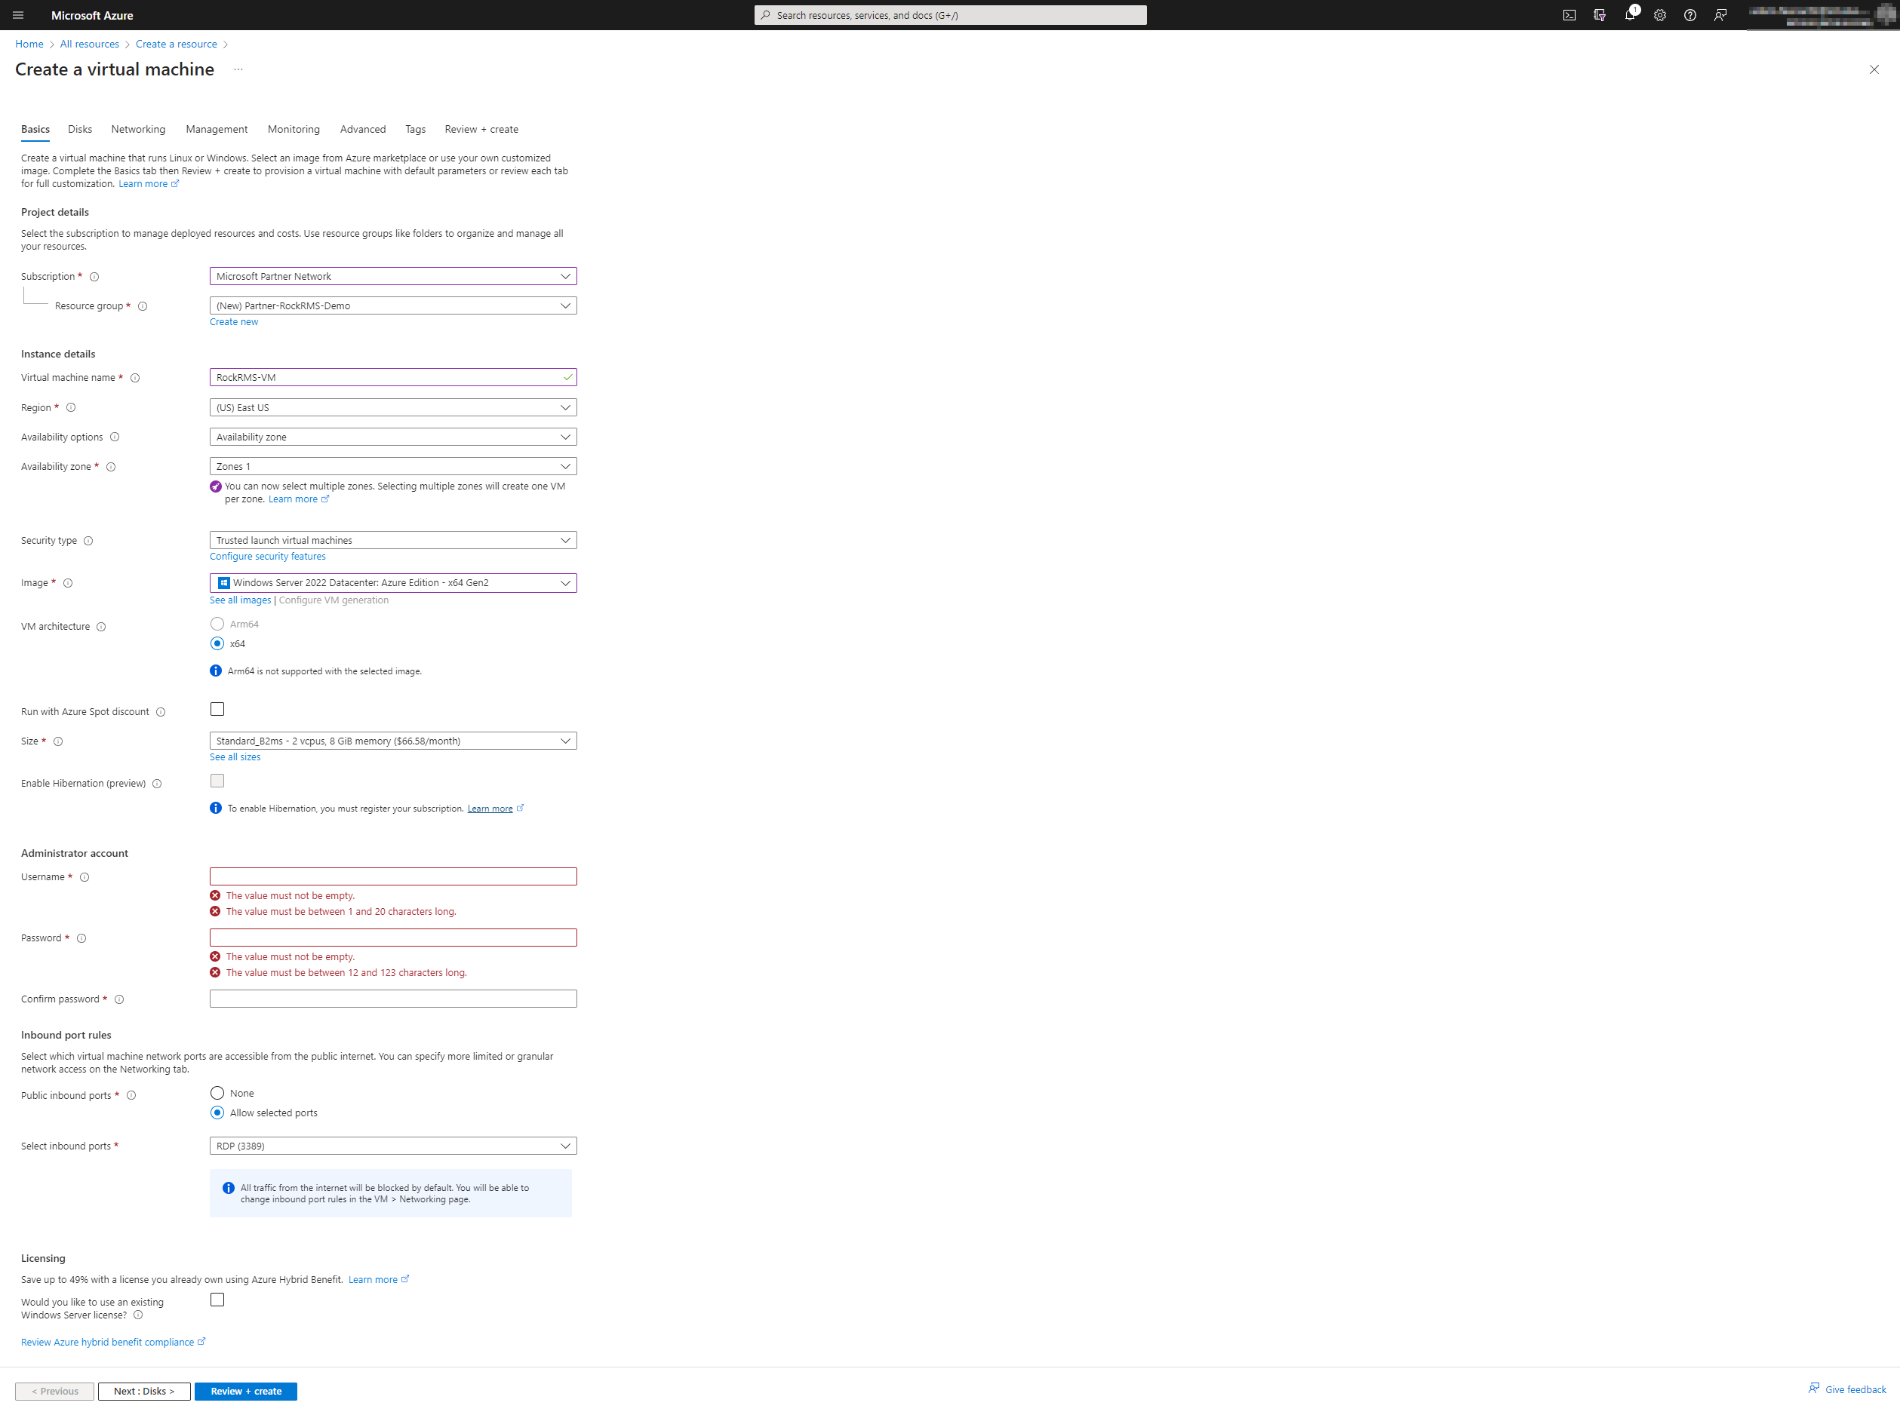
Task: Open the Help and support panel
Action: click(1689, 14)
